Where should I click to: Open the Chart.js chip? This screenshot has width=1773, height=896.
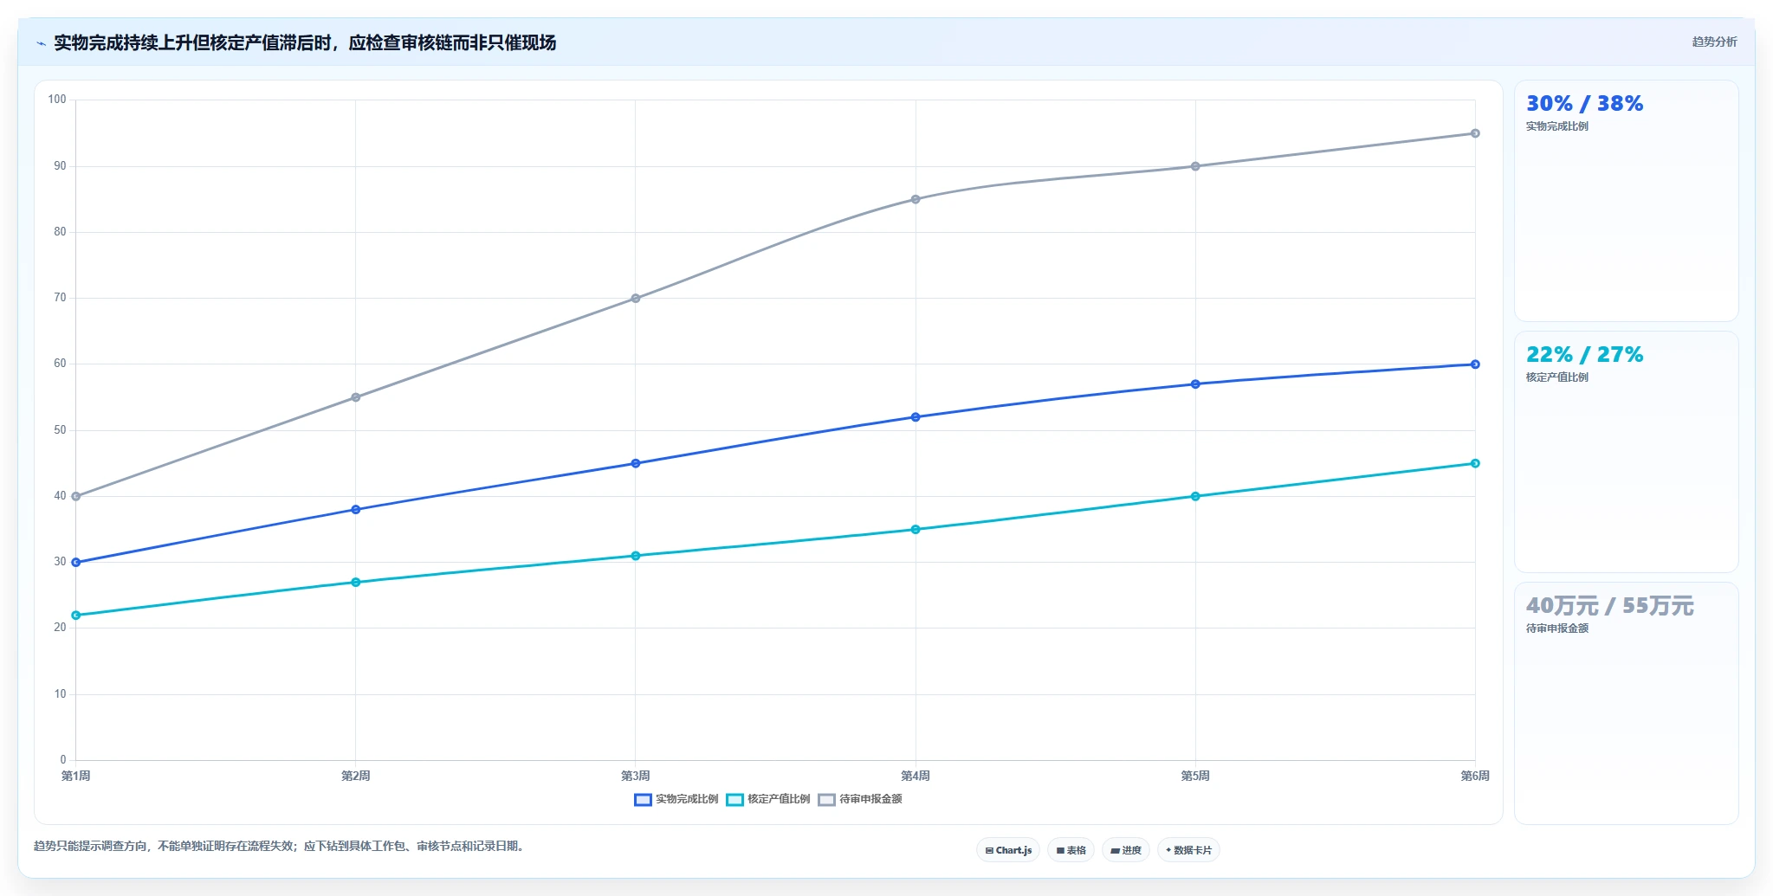click(x=1008, y=850)
